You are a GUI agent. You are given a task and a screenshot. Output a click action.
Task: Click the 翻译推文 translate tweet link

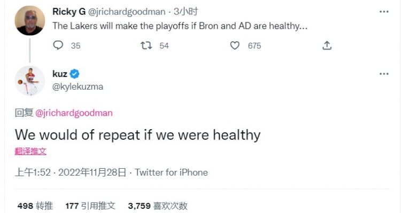pos(30,152)
